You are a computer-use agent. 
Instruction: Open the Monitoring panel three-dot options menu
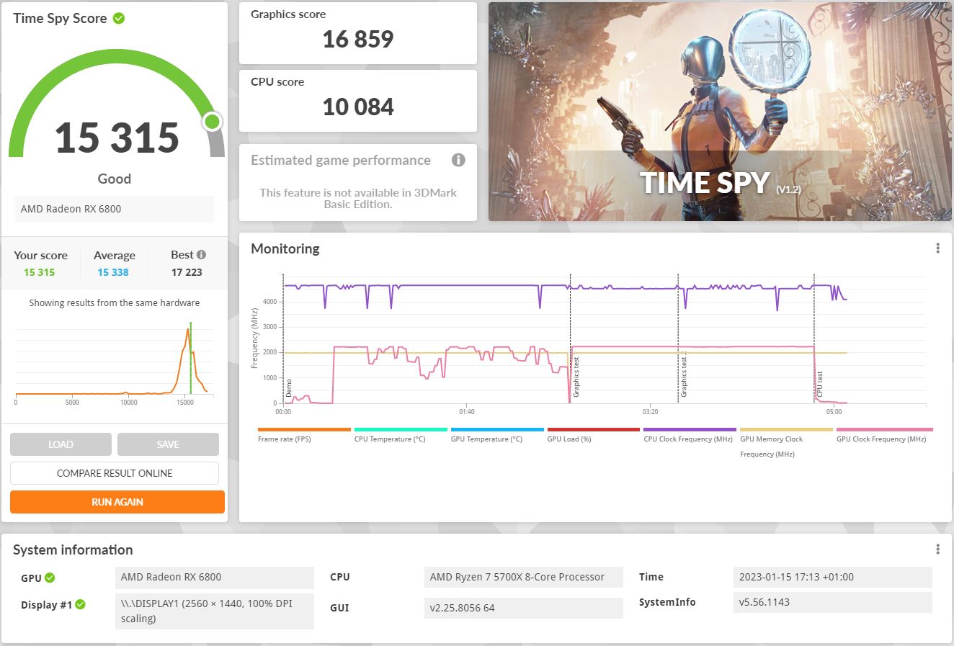click(937, 248)
